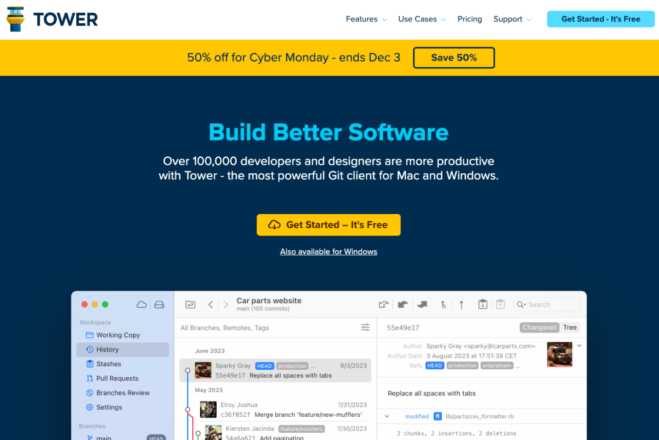
Task: Click the origin/main ref badge
Action: (497, 366)
